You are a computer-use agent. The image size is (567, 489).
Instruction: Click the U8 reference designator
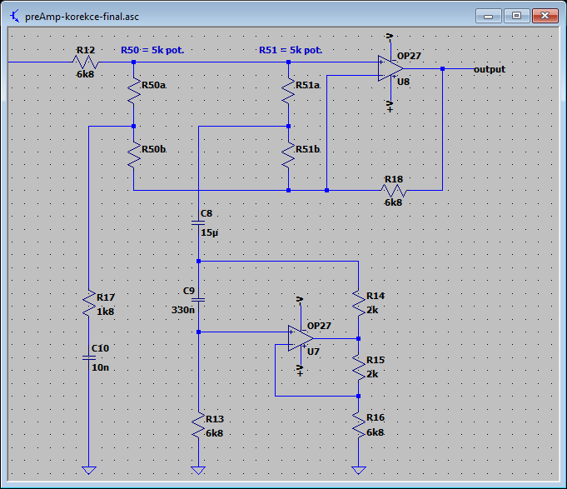(x=403, y=82)
